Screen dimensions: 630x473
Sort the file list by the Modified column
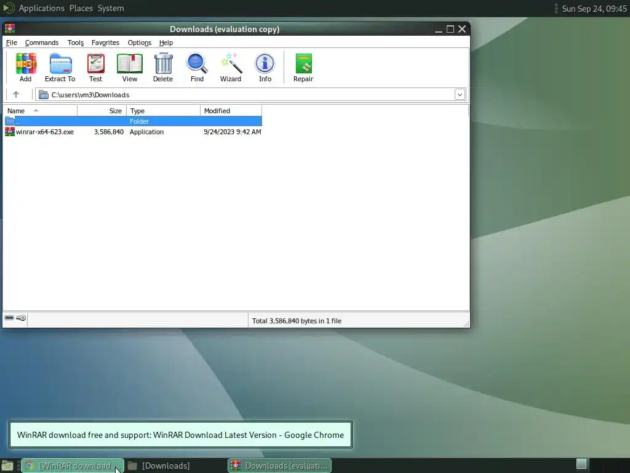[x=231, y=111]
